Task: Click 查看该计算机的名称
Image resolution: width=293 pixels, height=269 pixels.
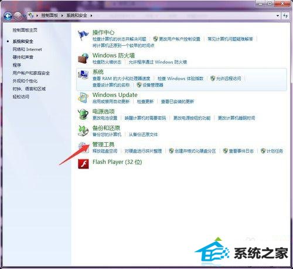Action: [x=111, y=85]
